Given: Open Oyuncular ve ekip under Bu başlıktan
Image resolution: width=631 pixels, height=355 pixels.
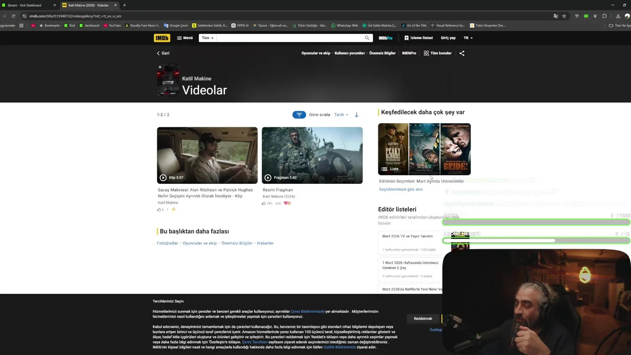Looking at the screenshot, I should pos(200,243).
